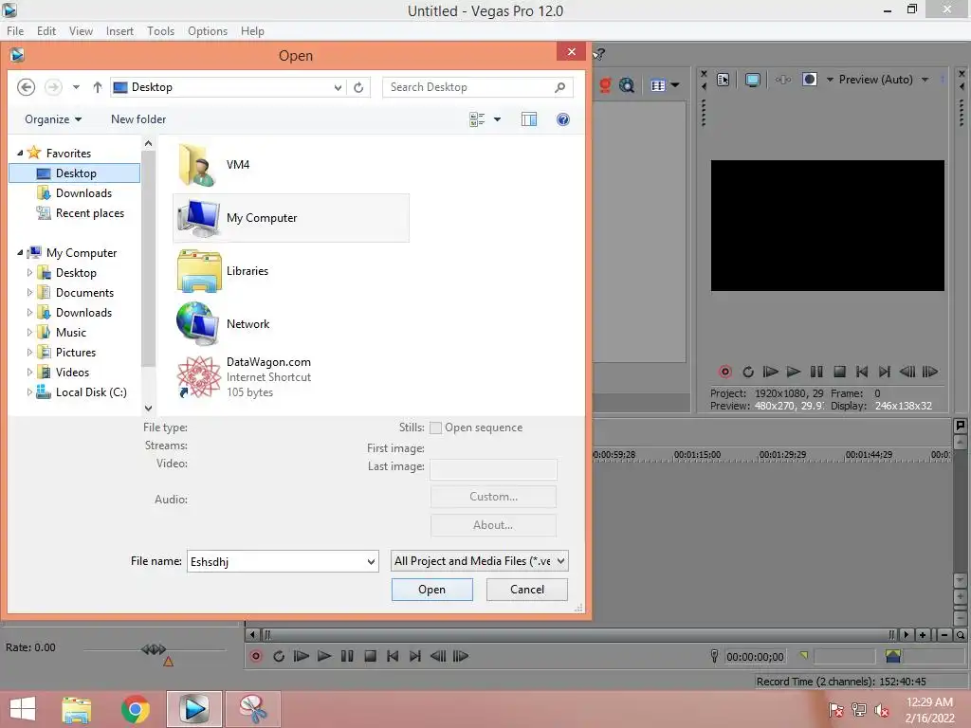Toggle the Open sequence checkbox
This screenshot has height=728, width=971.
435,428
